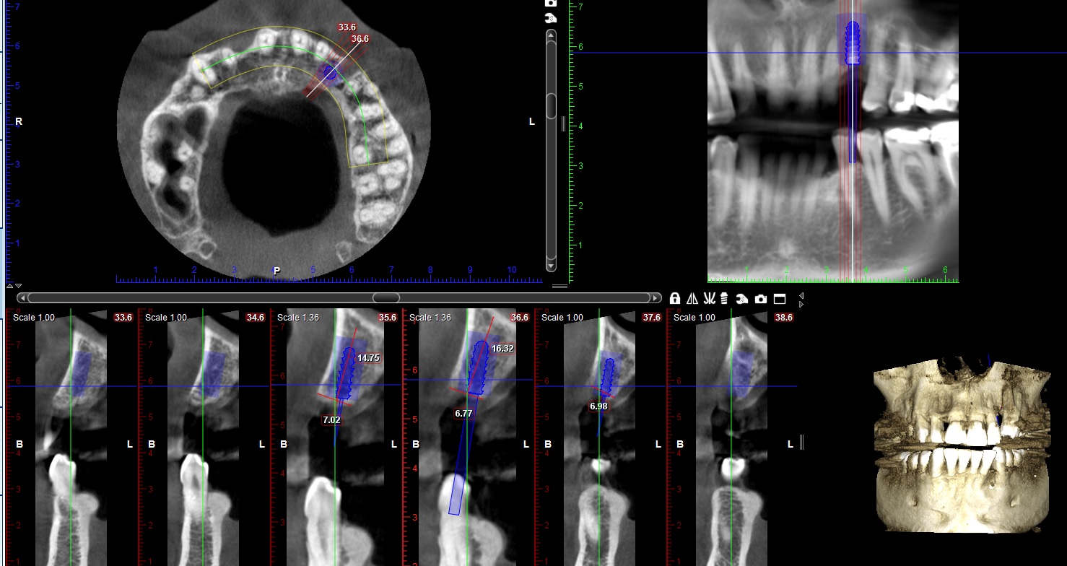
Task: Click the up arrow of axial vertical scrollbar
Action: [551, 34]
